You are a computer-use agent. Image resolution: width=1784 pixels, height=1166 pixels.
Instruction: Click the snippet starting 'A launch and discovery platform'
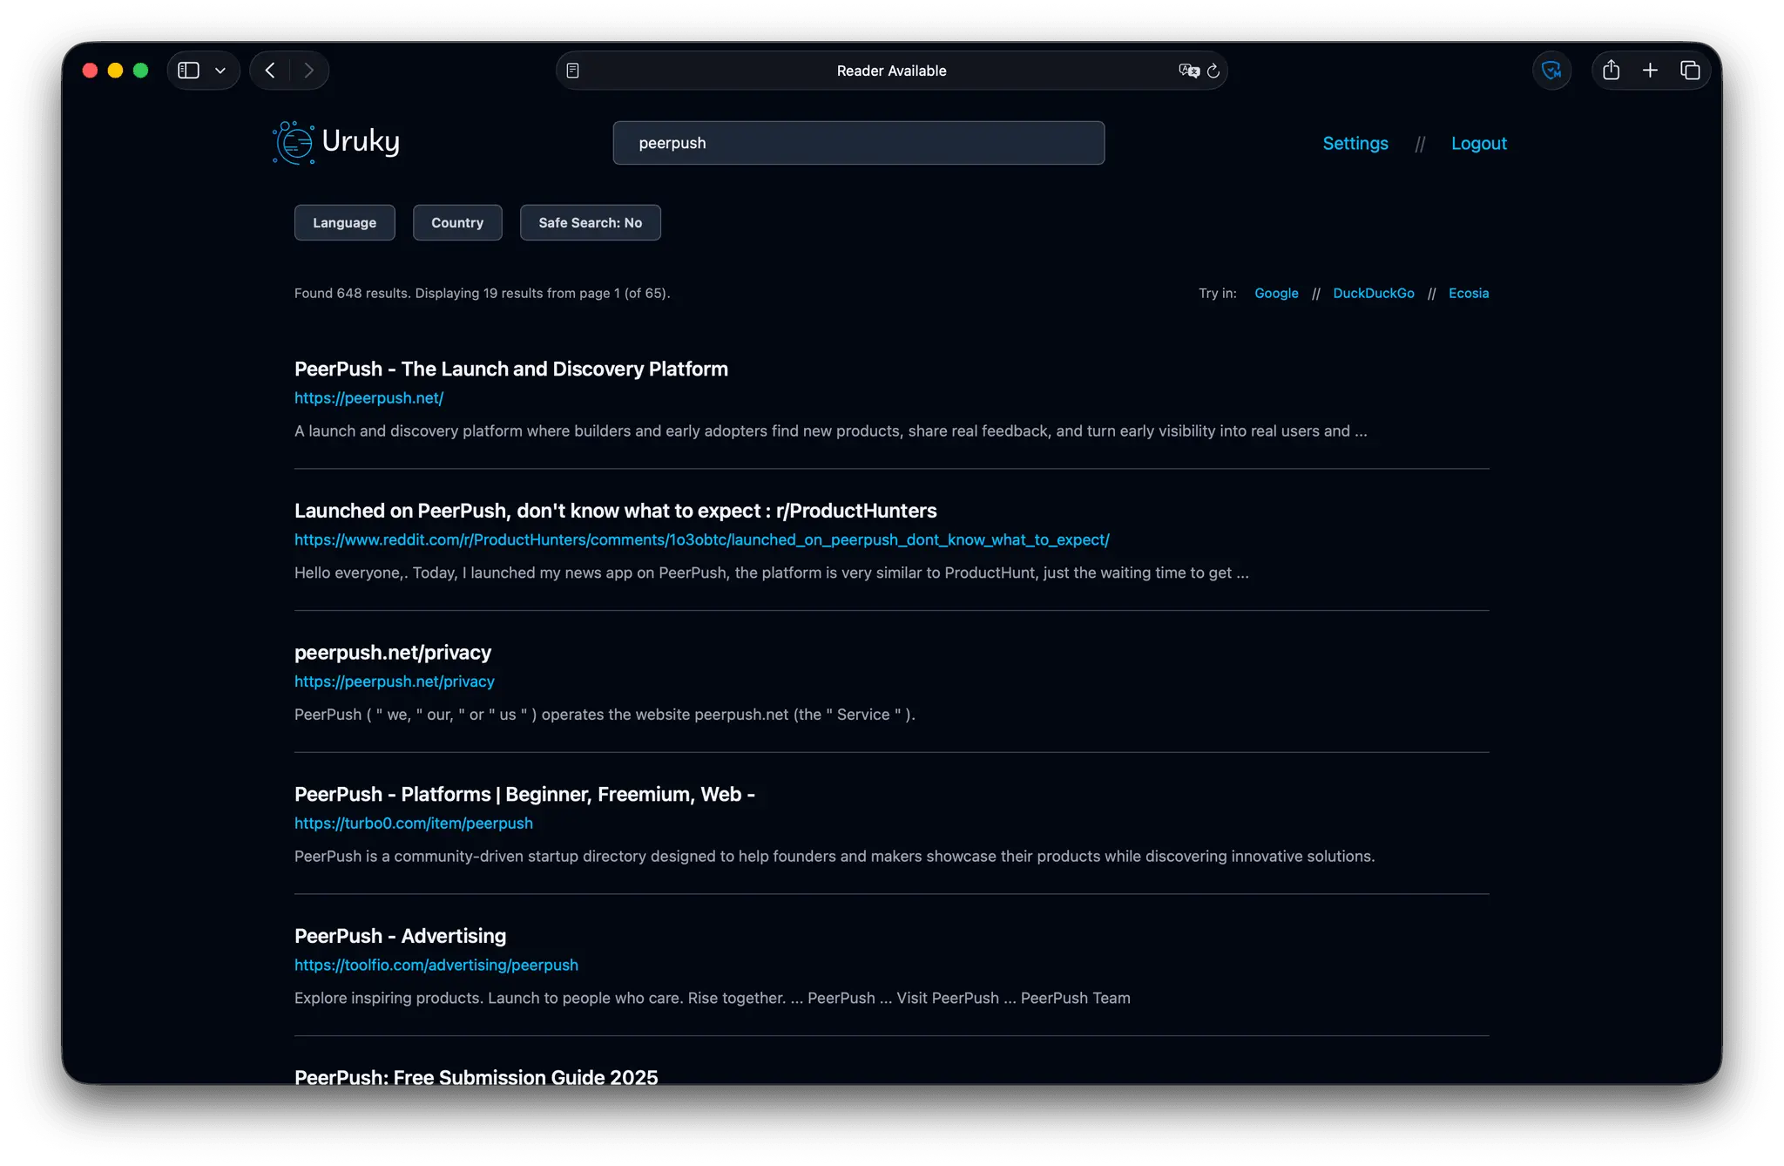click(x=830, y=431)
